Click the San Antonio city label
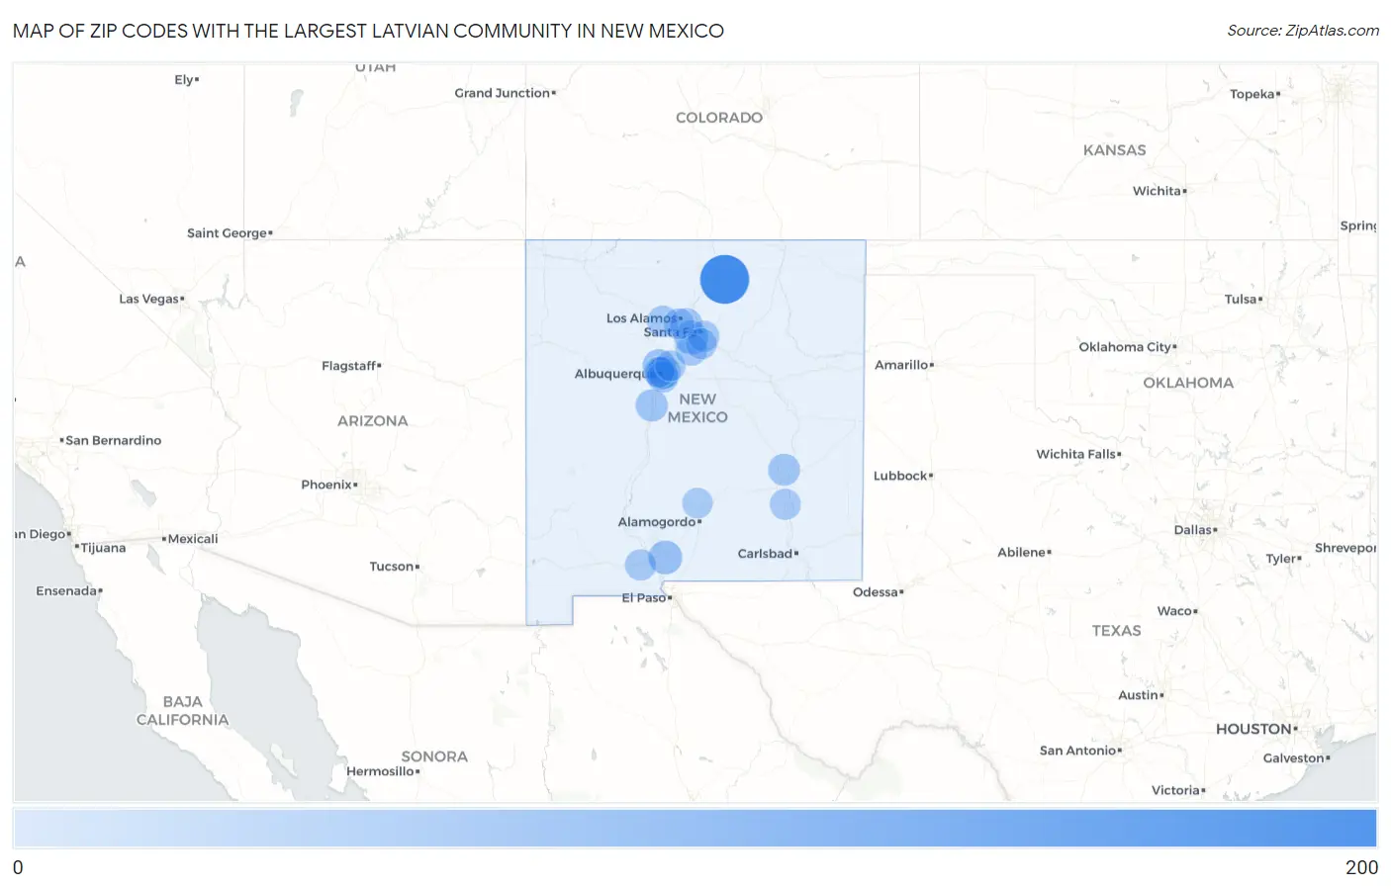 pos(1077,751)
